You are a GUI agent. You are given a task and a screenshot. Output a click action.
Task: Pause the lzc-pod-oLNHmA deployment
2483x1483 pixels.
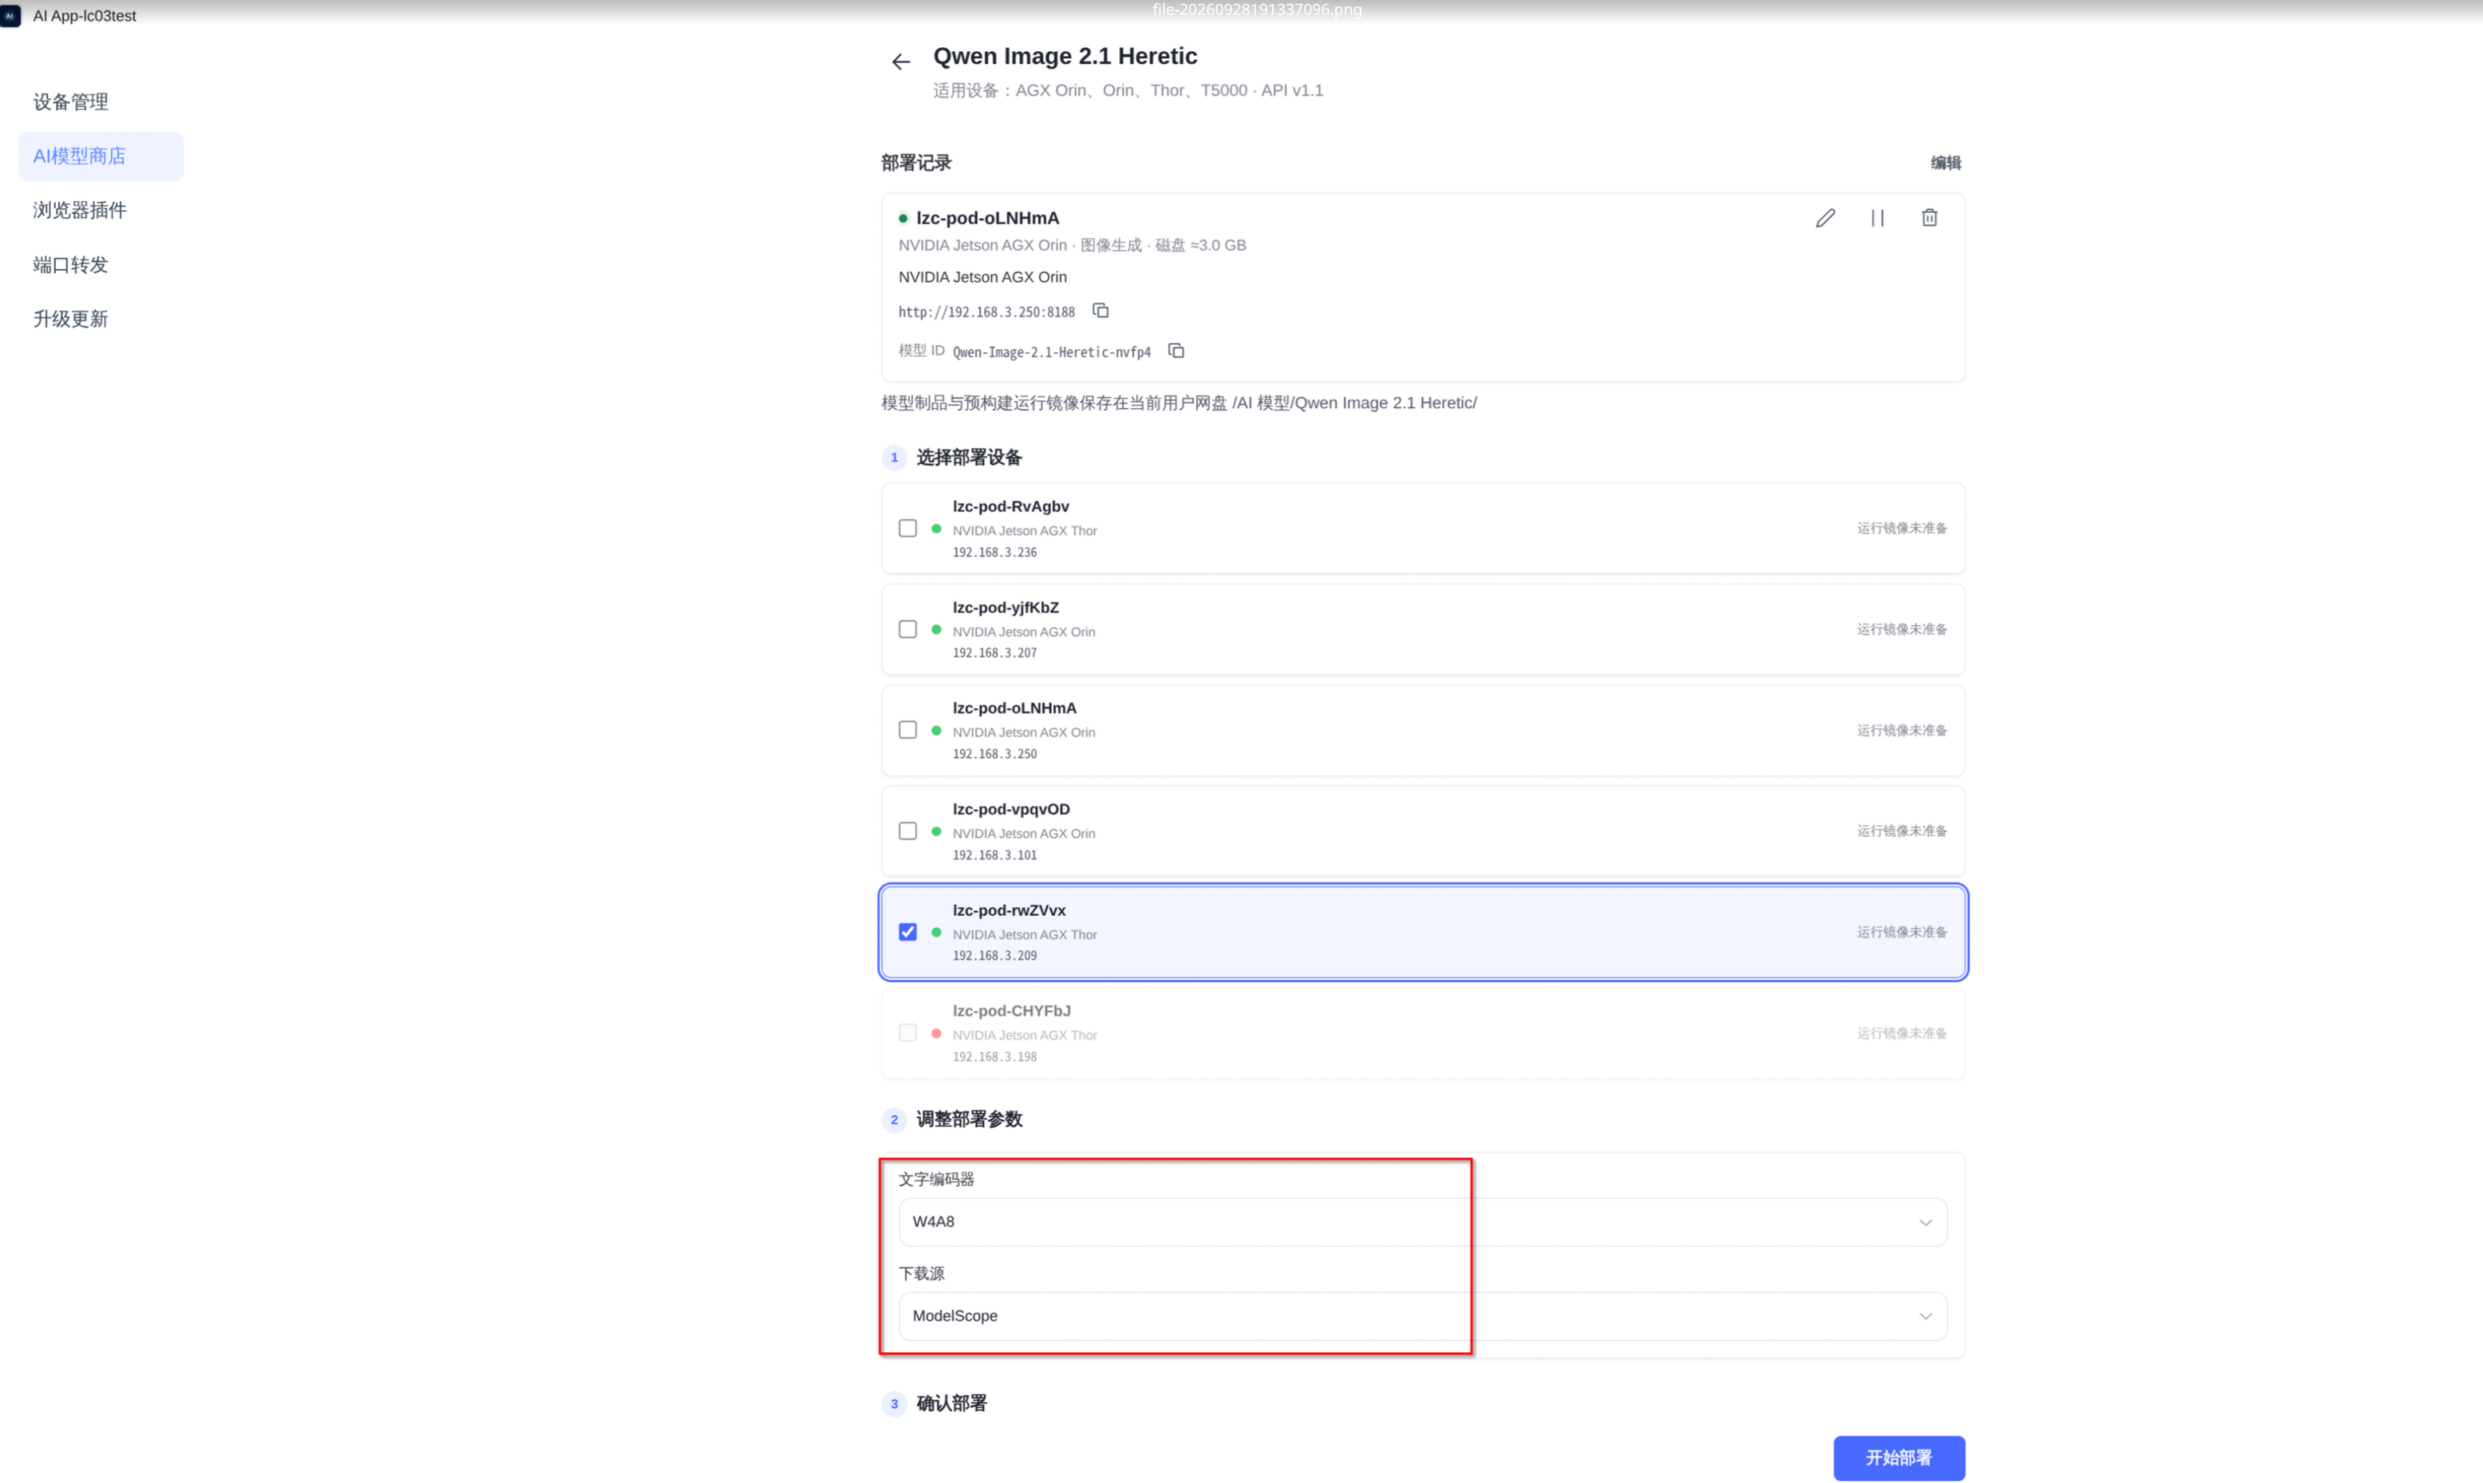(1876, 218)
